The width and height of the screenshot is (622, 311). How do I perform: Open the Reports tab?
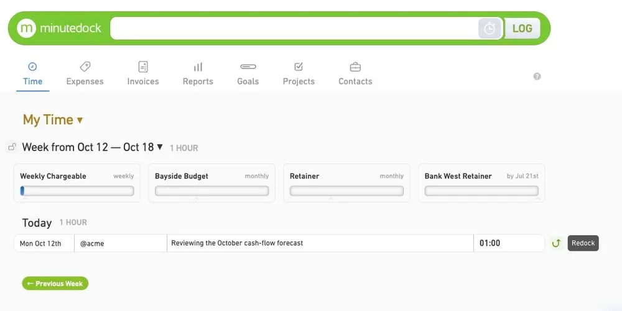pyautogui.click(x=198, y=74)
